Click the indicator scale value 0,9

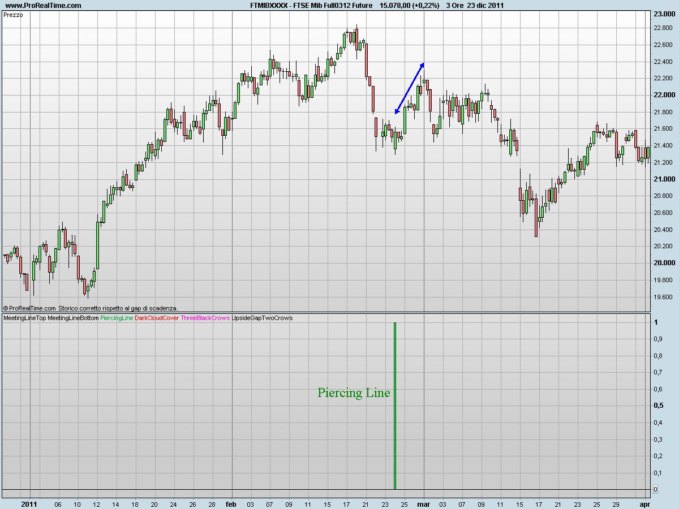click(658, 339)
